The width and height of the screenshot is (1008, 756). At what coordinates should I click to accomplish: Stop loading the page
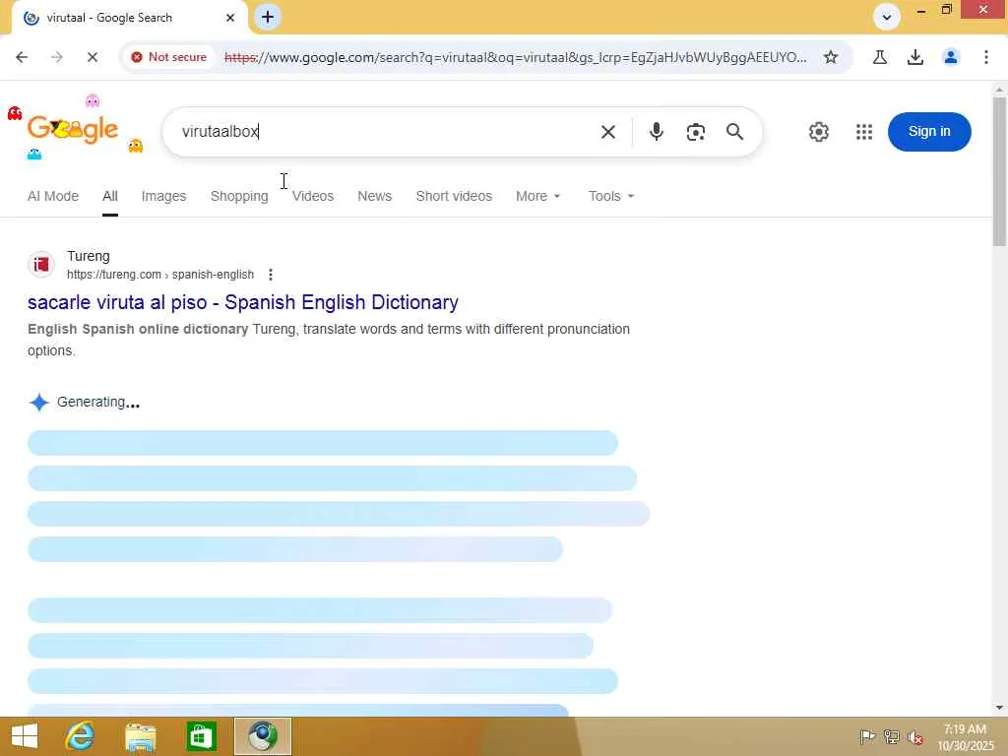(92, 57)
